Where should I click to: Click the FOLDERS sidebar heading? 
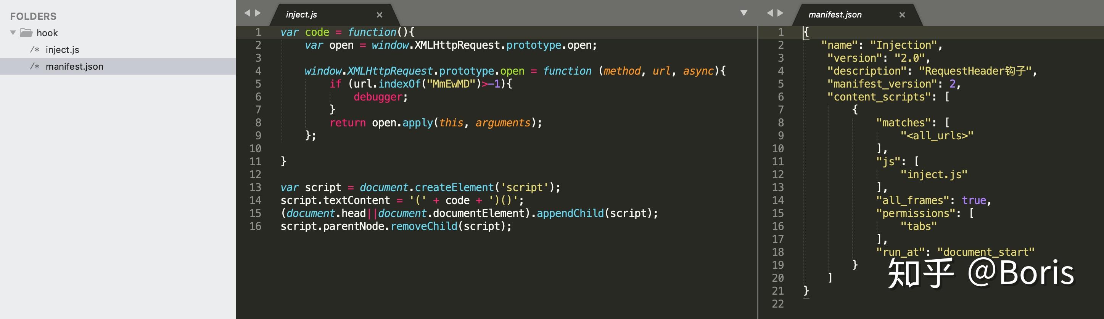[x=34, y=16]
